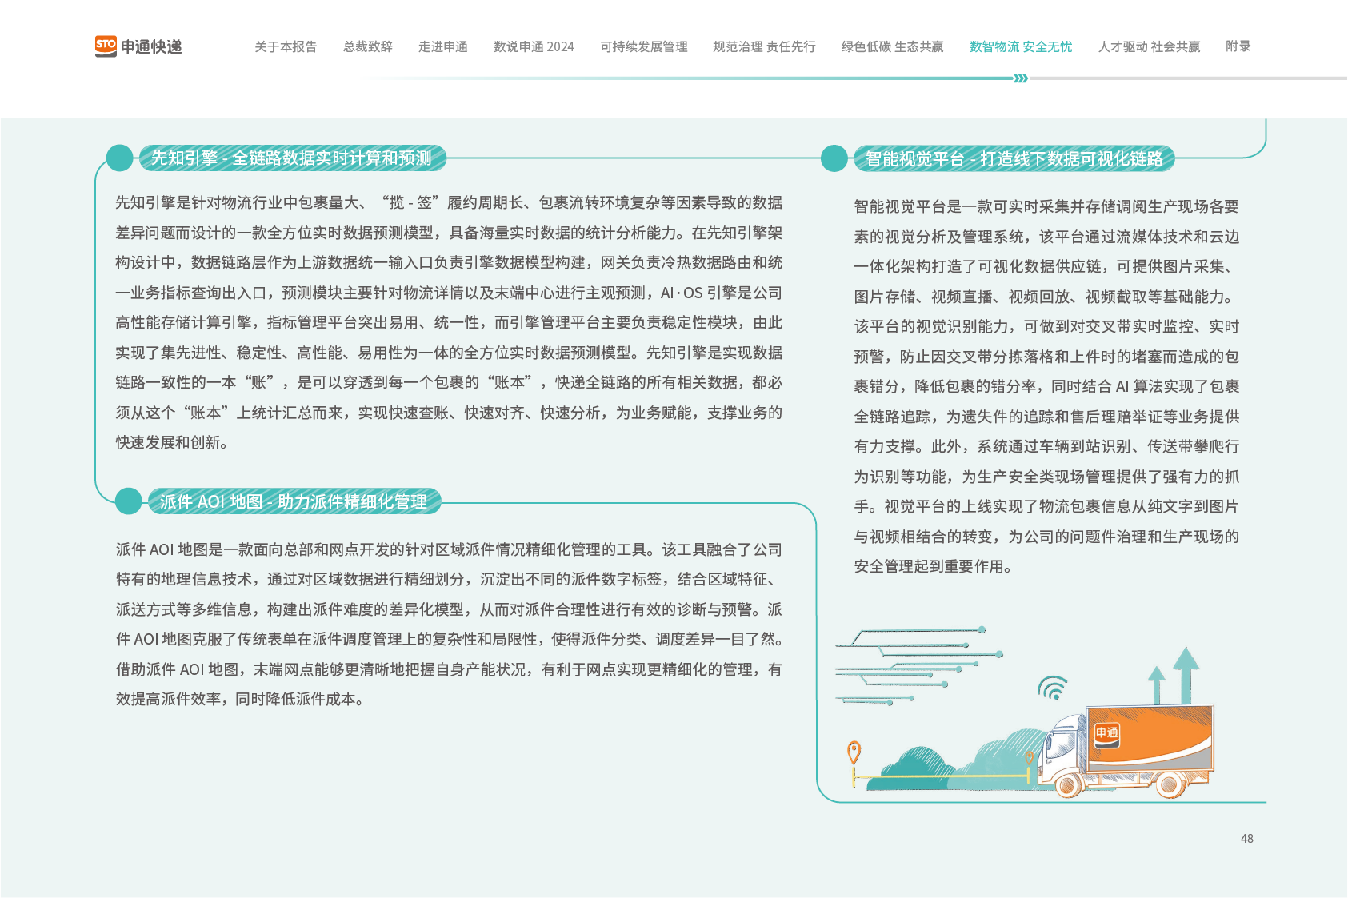1348x898 pixels.
Task: Click the STO 申通快递 logo
Action: (x=138, y=46)
